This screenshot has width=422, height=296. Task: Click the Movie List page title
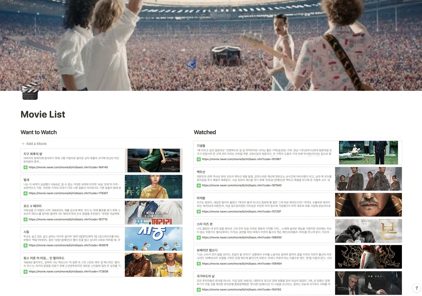coord(43,115)
